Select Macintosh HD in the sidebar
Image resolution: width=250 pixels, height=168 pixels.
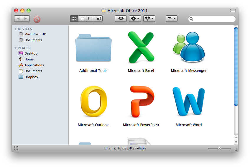tap(35, 34)
